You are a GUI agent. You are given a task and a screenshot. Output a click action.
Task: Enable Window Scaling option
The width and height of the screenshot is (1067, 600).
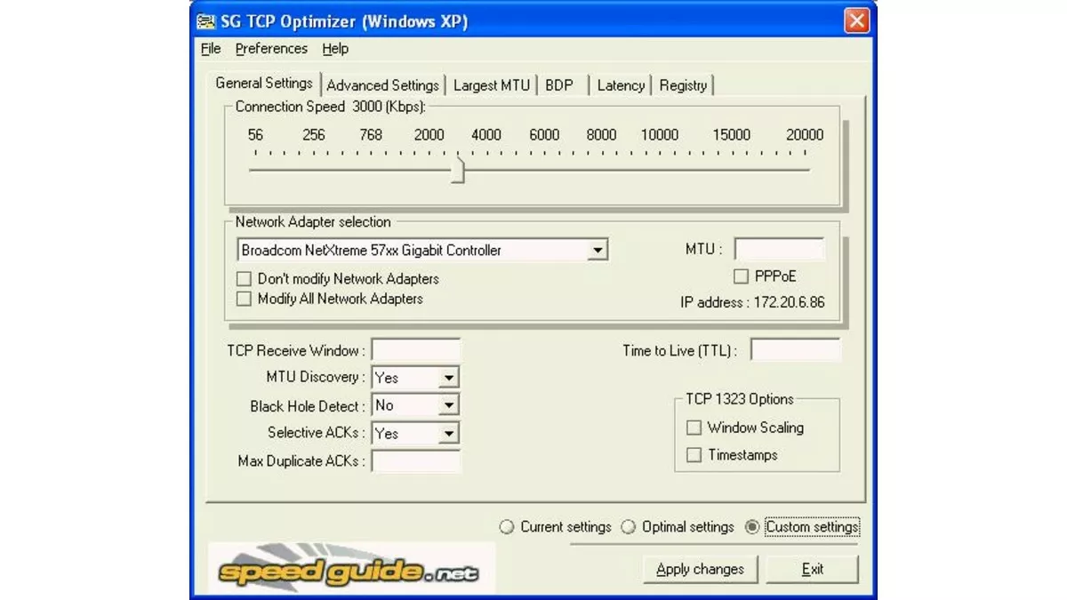tap(694, 428)
